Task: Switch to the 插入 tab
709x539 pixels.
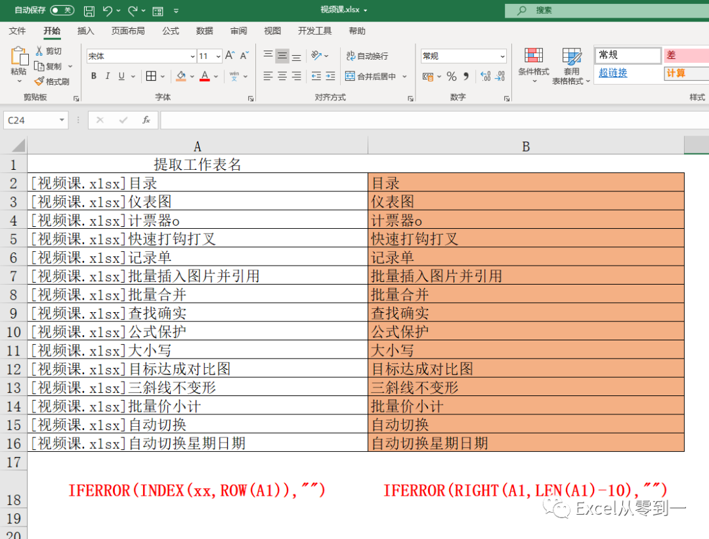Action: pyautogui.click(x=85, y=31)
